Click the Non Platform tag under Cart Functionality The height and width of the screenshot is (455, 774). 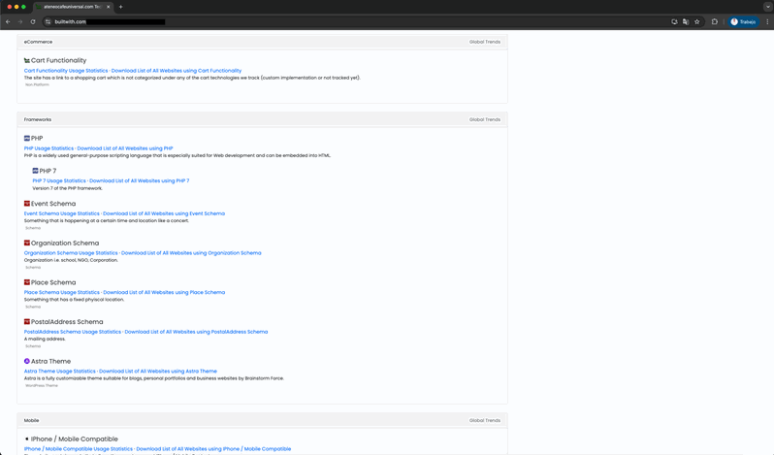[x=37, y=84]
